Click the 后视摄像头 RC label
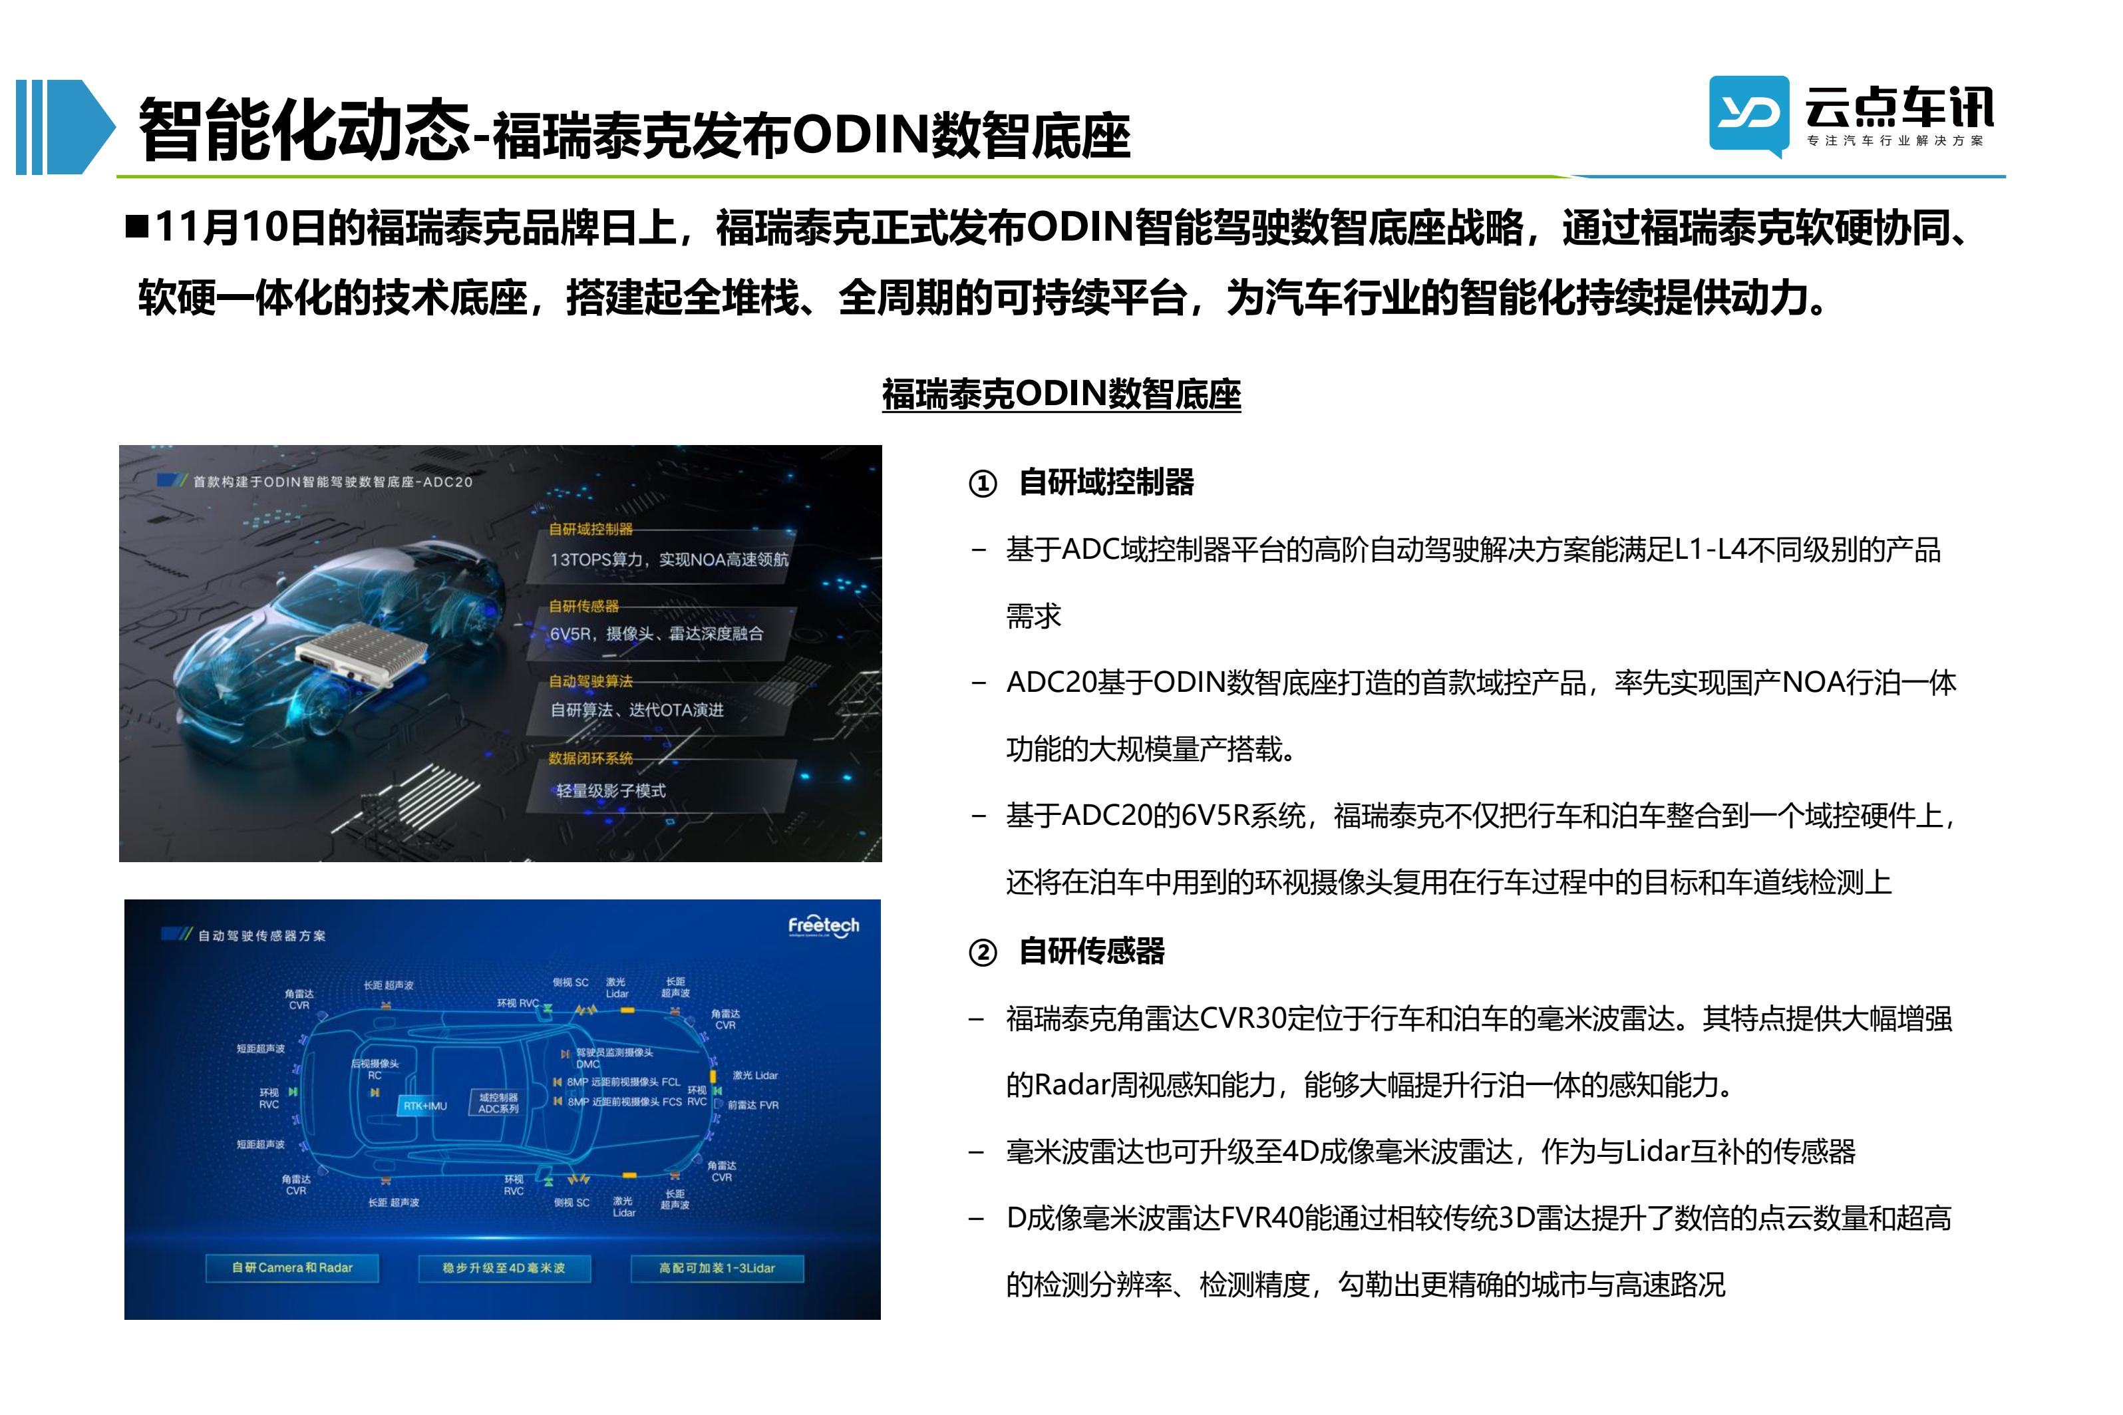 click(x=375, y=1069)
